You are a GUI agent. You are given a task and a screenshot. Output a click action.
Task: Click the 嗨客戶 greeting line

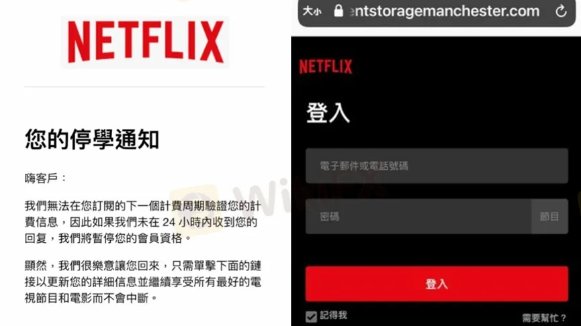coord(45,178)
